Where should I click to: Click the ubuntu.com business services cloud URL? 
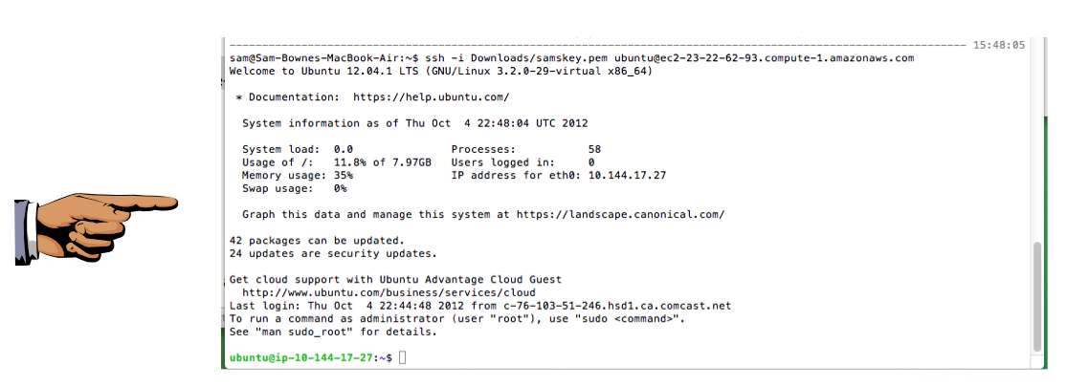click(x=389, y=292)
